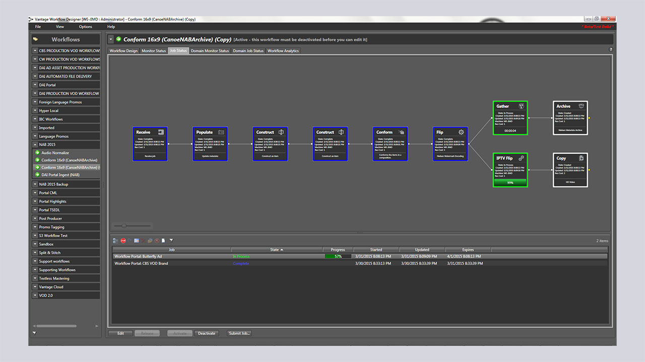Viewport: 645px width, 362px height.
Task: Open the Help menu
Action: pyautogui.click(x=111, y=27)
